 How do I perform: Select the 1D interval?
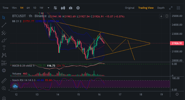pos(35,8)
